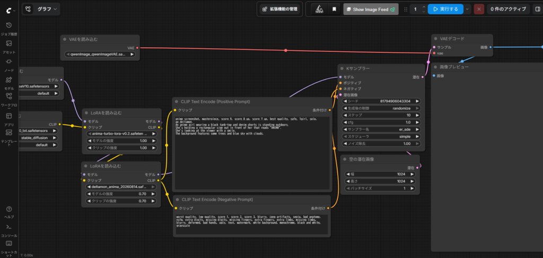Collapse the 画像プレビュー node via its dot
Screen dimensions: 543x258
click(x=435, y=67)
